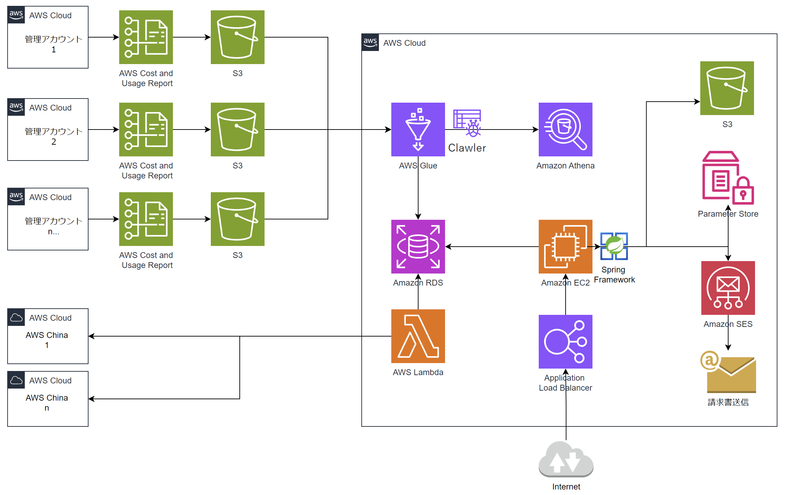Select aws logo of 管理アカウント n group
Image resolution: width=795 pixels, height=495 pixels.
[16, 197]
